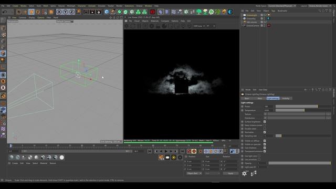Open Object Manager Tags menu

[x=273, y=10]
